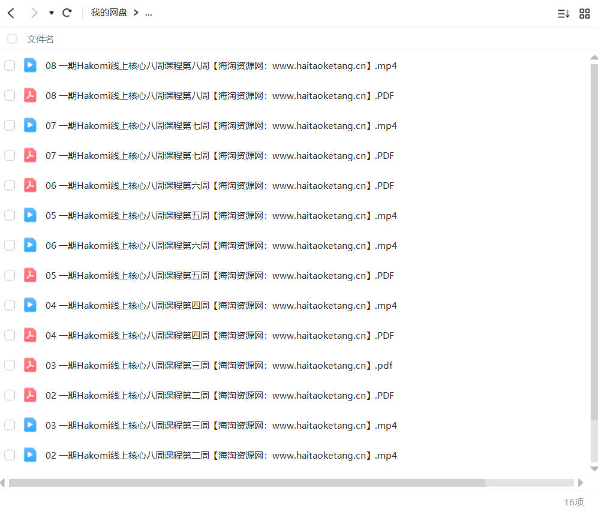
Task: Select file name 06 第六周 .PDF
Action: (x=220, y=186)
